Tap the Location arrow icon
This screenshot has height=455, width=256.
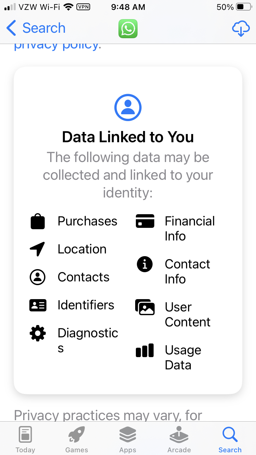click(x=38, y=249)
